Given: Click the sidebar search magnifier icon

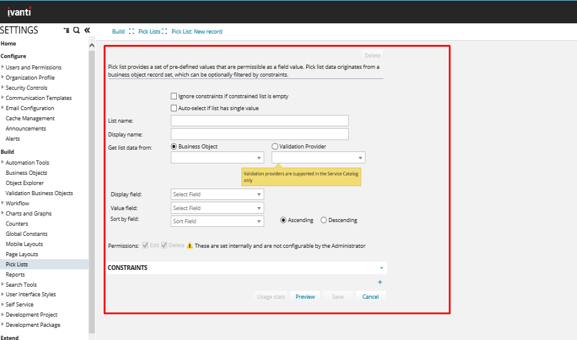Looking at the screenshot, I should (x=77, y=30).
